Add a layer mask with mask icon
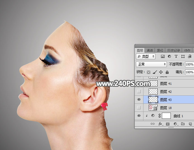This screenshot has height=150, width=194. pyautogui.click(x=168, y=124)
